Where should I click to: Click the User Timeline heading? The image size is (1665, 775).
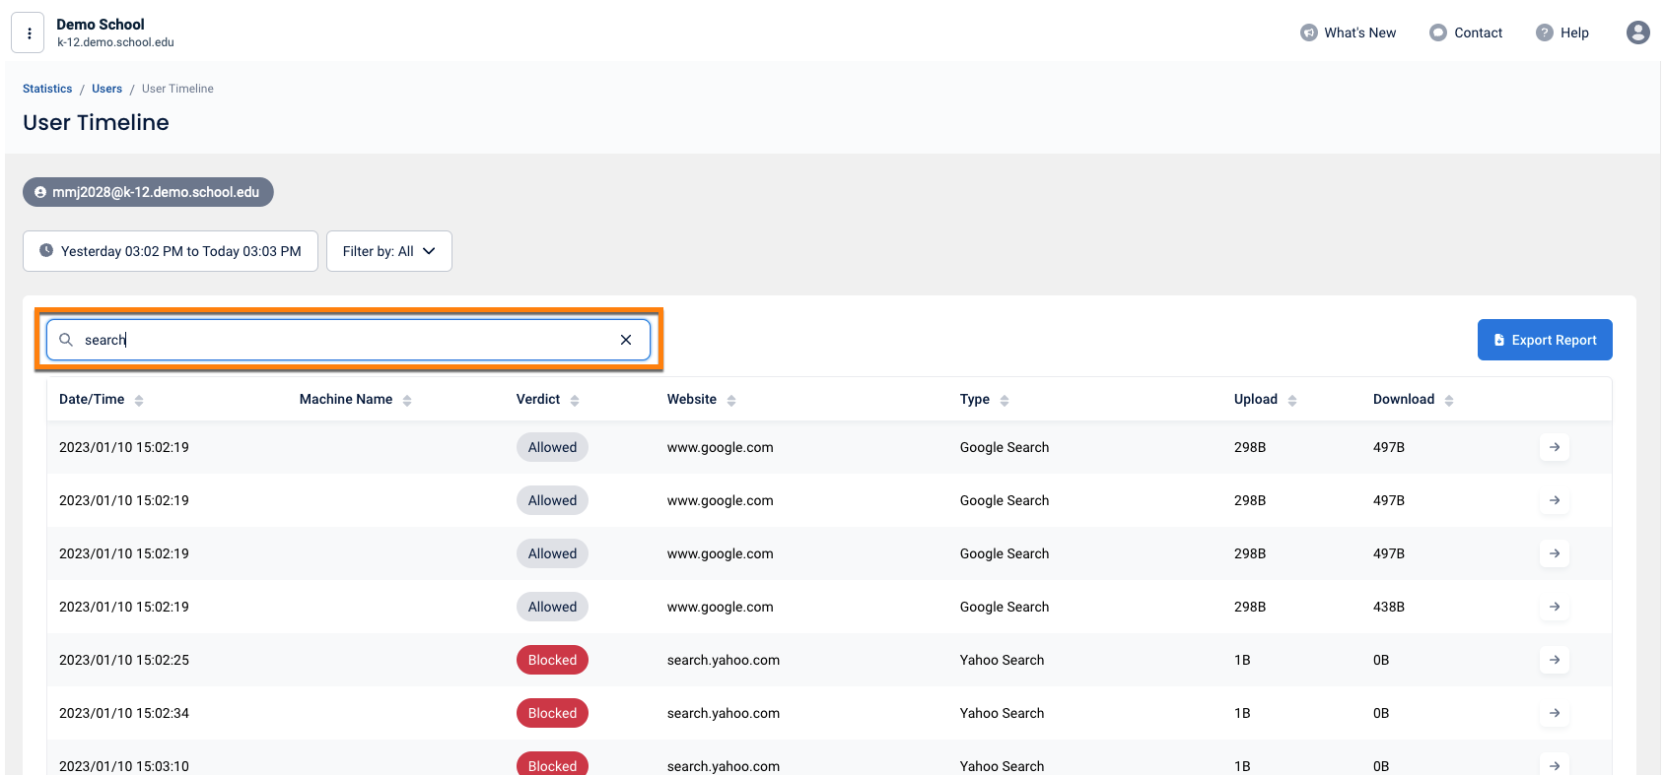tap(96, 122)
